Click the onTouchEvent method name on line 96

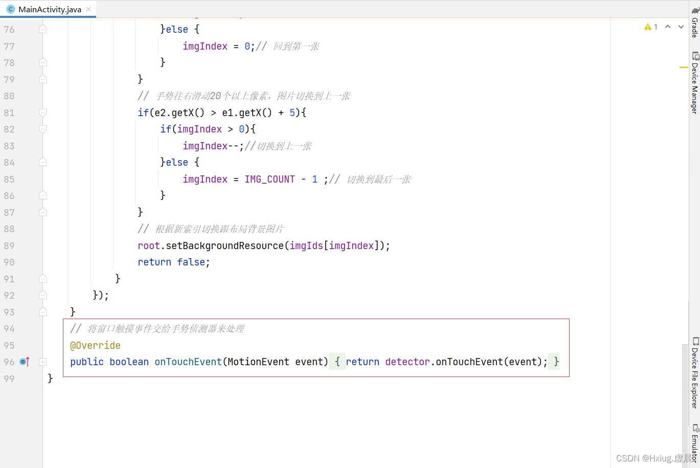pyautogui.click(x=188, y=362)
